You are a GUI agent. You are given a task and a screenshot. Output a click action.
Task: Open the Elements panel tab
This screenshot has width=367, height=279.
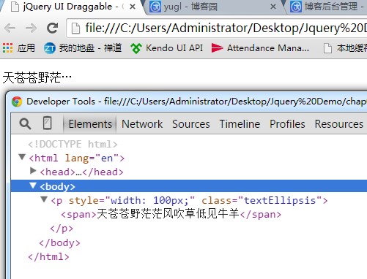point(90,124)
